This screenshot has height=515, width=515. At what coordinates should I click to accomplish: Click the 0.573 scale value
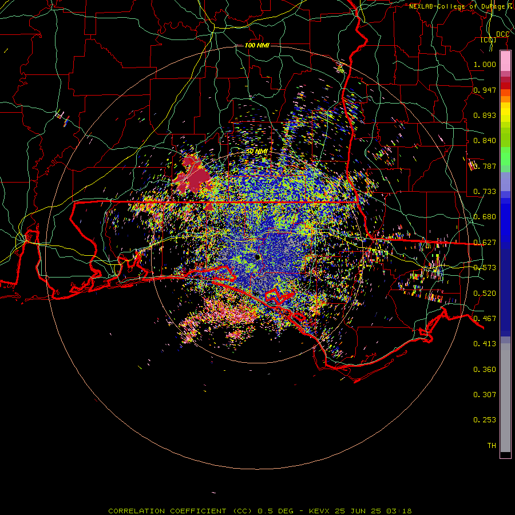(485, 267)
